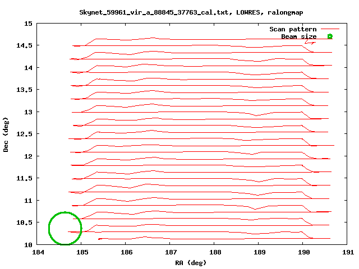Click the y-axis tick label 12.5
359x269 pixels.
[x=24, y=134]
